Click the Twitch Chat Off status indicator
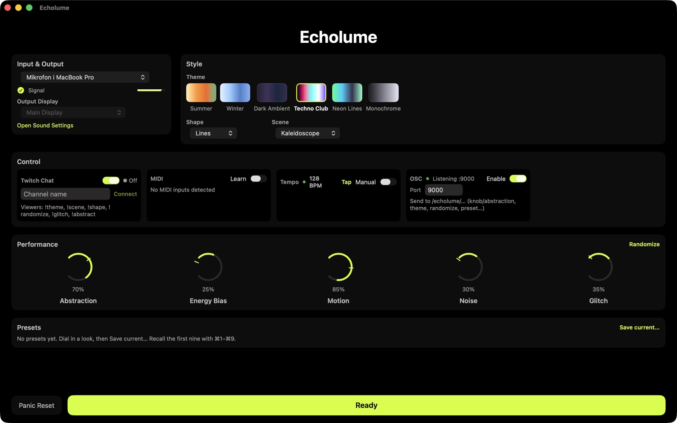This screenshot has height=423, width=677. [130, 181]
